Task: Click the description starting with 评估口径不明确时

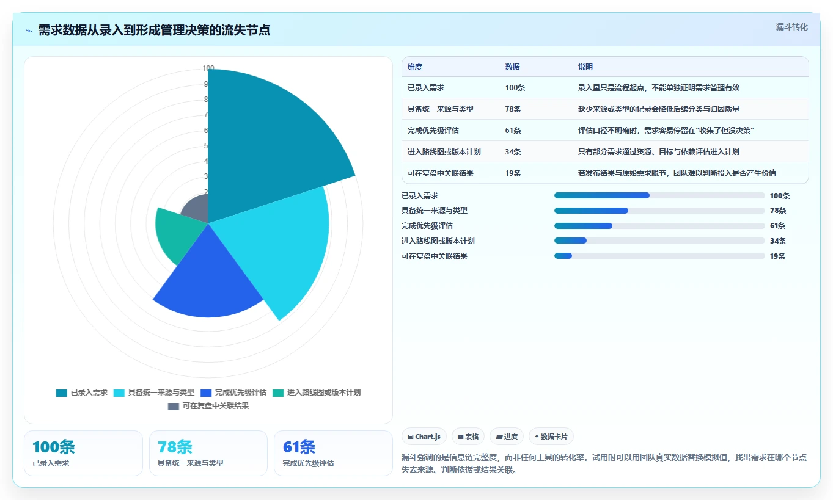Action: pyautogui.click(x=665, y=131)
